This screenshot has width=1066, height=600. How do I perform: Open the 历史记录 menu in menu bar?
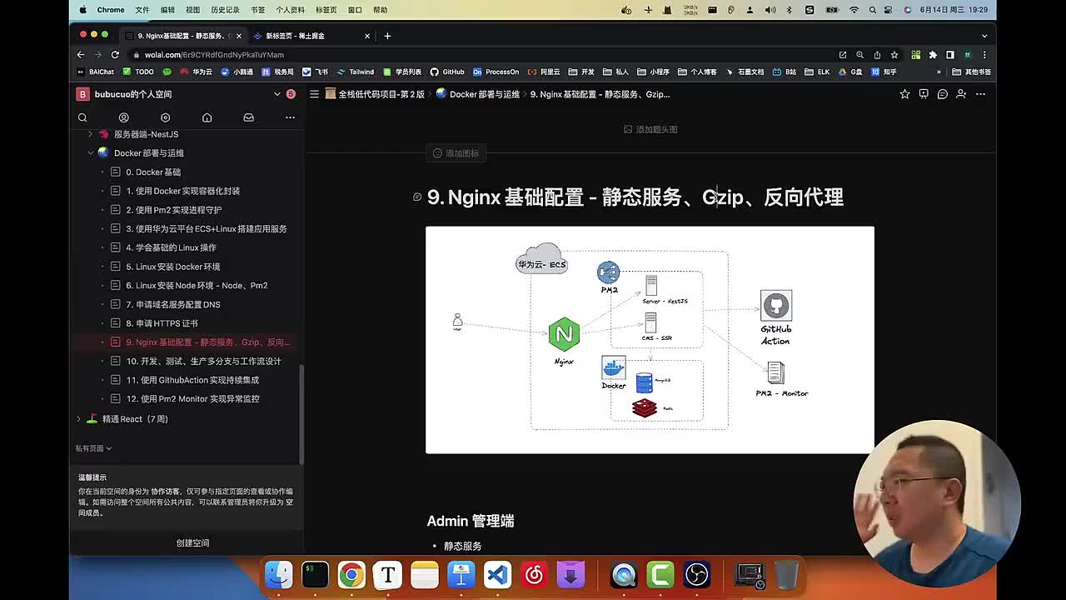(225, 10)
